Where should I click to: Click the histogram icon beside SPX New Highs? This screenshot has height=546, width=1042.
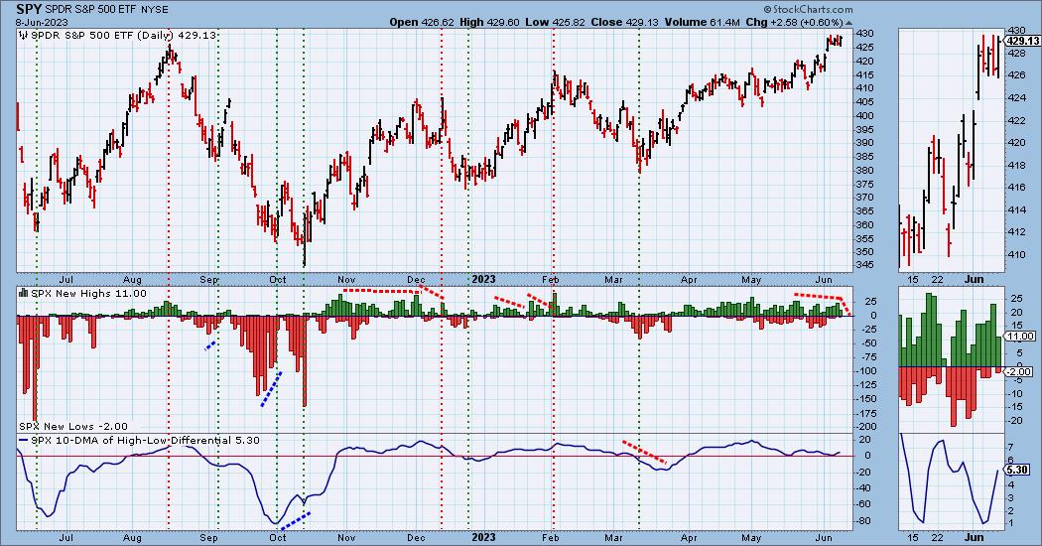coord(23,293)
